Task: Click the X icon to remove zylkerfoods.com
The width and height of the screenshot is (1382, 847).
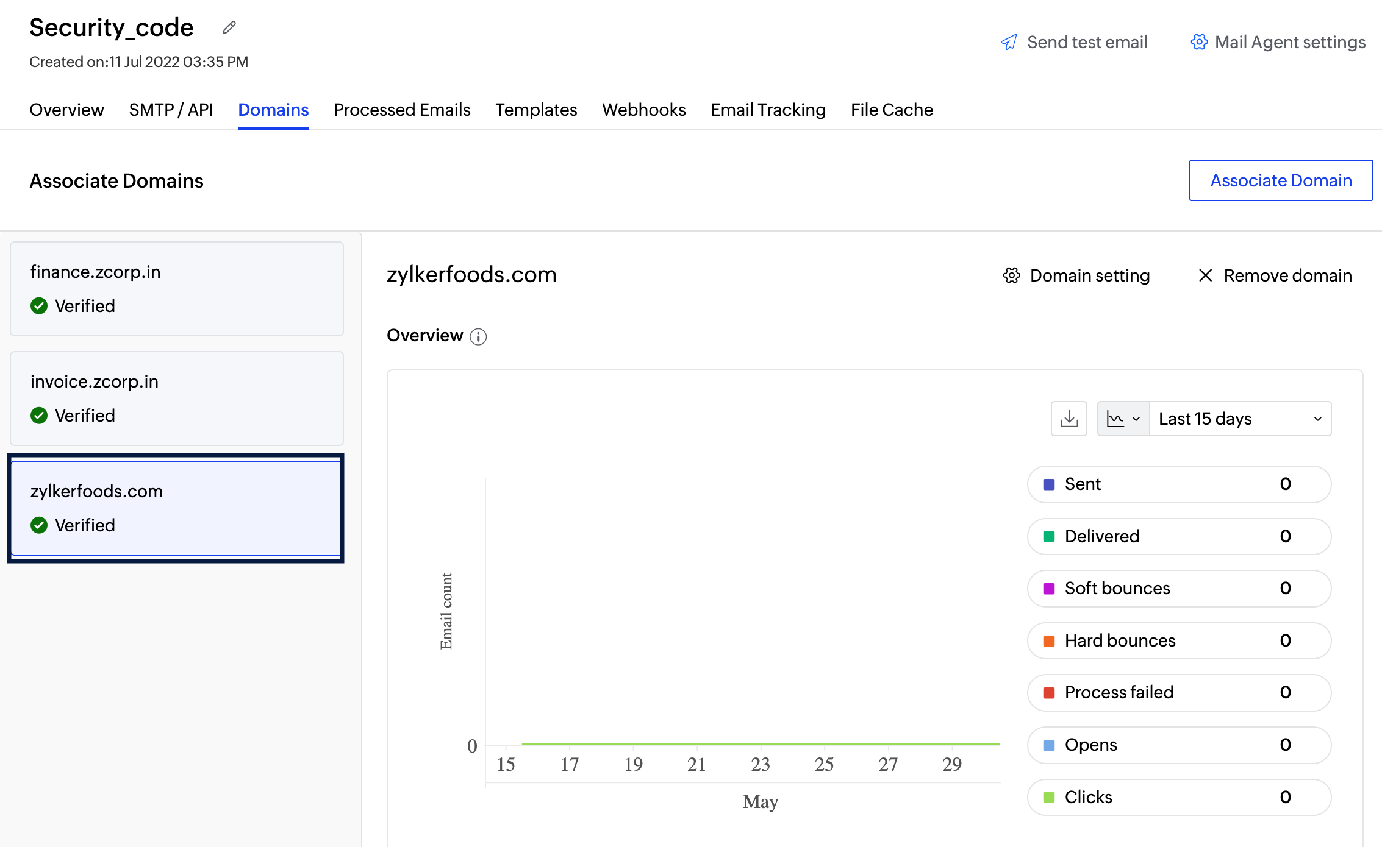Action: (1206, 275)
